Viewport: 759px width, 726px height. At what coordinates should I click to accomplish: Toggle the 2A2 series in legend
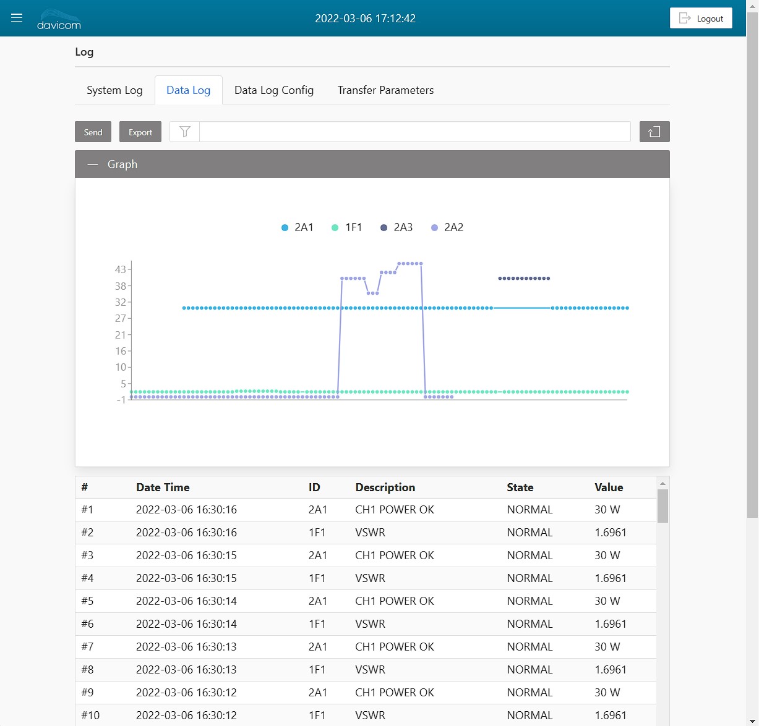pos(447,227)
